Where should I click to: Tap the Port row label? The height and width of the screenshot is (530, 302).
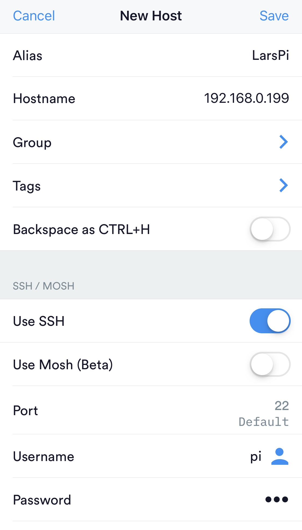(26, 411)
